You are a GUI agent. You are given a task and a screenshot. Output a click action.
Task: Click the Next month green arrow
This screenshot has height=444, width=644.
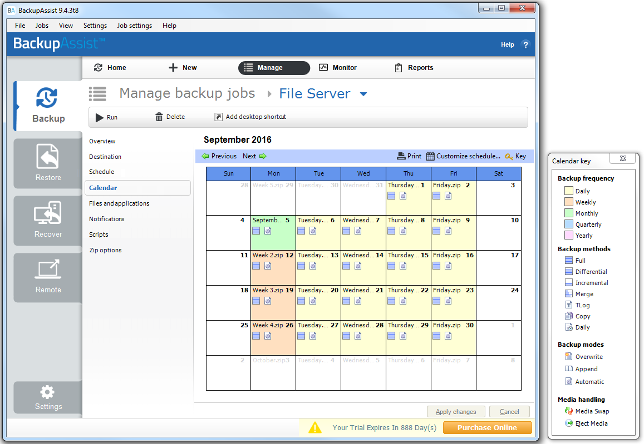(x=263, y=156)
